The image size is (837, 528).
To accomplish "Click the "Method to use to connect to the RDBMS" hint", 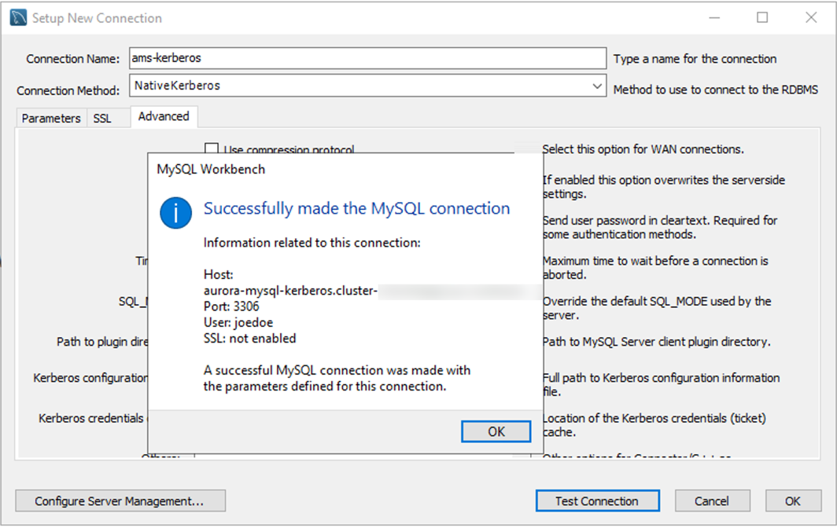I will click(715, 90).
